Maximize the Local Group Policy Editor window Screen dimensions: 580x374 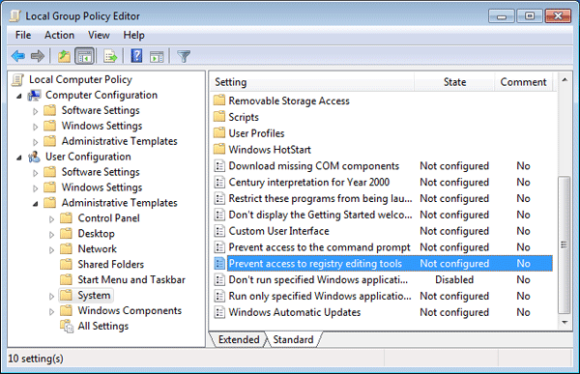530,16
